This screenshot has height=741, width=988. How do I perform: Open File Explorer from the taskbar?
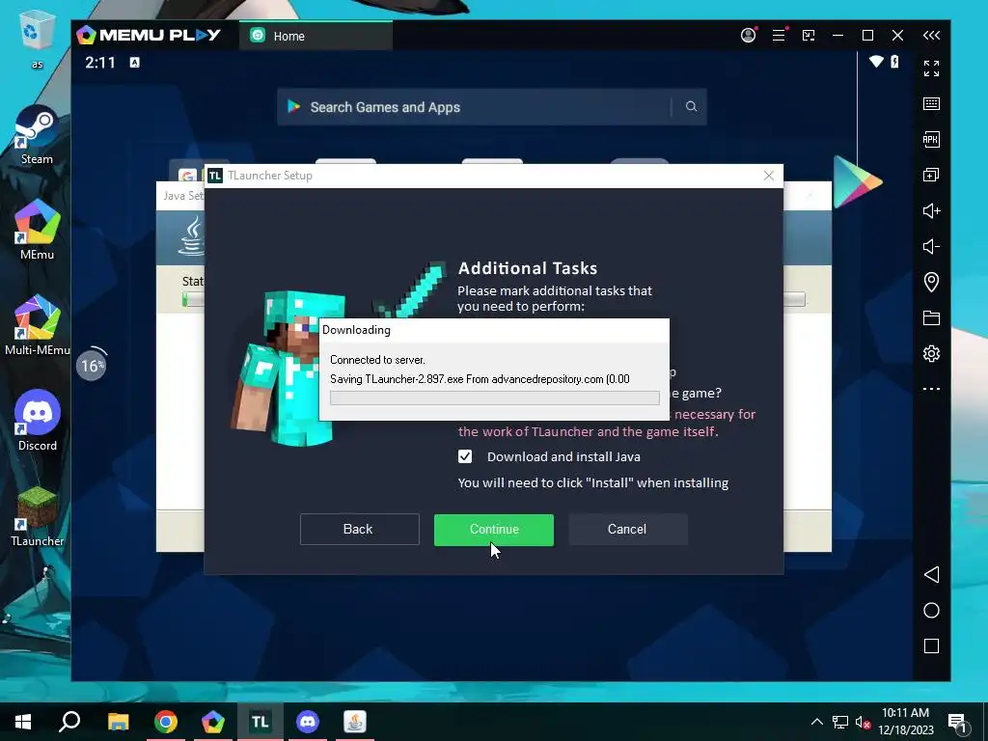pyautogui.click(x=118, y=722)
